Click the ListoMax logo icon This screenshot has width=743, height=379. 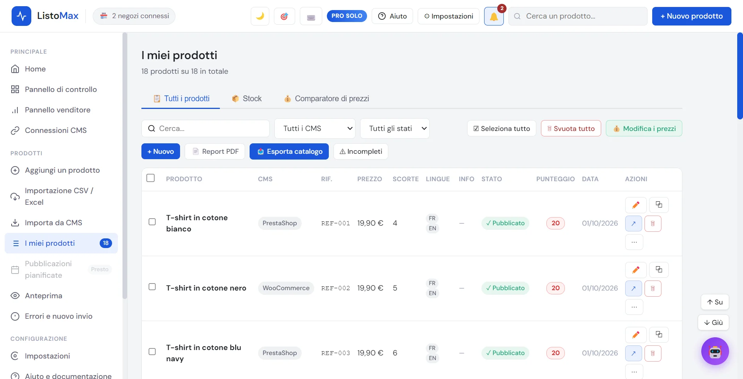coord(21,16)
